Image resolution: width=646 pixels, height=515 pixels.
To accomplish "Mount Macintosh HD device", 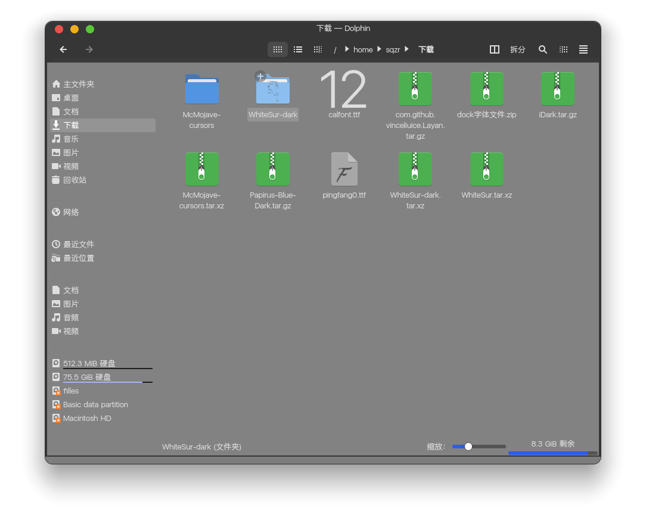I will tap(103, 419).
